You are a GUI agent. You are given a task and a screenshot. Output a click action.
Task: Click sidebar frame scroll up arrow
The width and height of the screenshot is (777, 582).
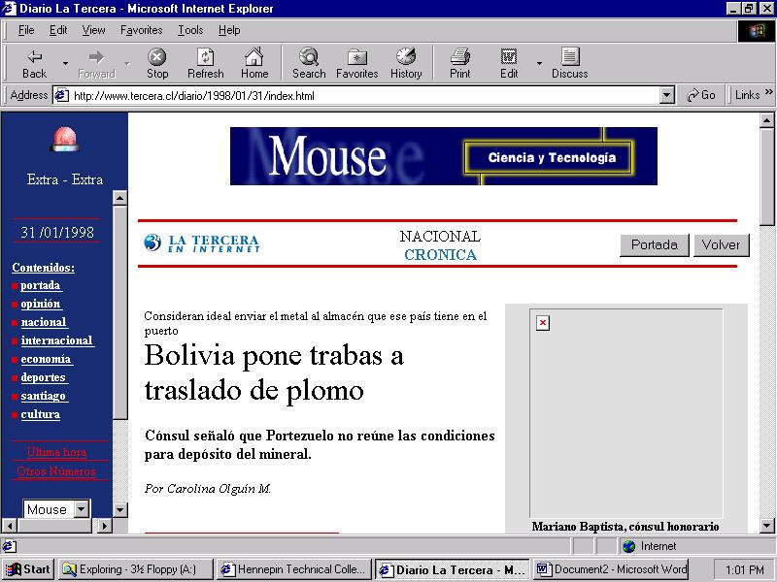(x=119, y=198)
